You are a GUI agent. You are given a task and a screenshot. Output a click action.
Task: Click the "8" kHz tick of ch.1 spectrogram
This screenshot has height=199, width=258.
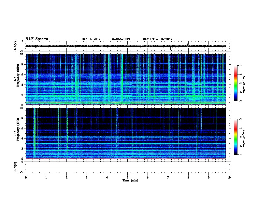click(x=22, y=64)
